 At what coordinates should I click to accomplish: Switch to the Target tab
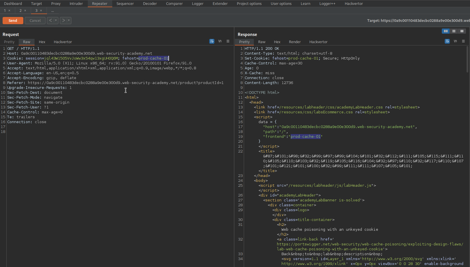[37, 3]
